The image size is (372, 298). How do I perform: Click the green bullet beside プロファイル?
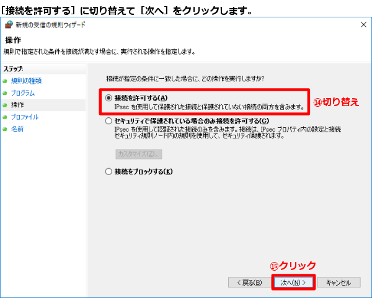coord(5,117)
